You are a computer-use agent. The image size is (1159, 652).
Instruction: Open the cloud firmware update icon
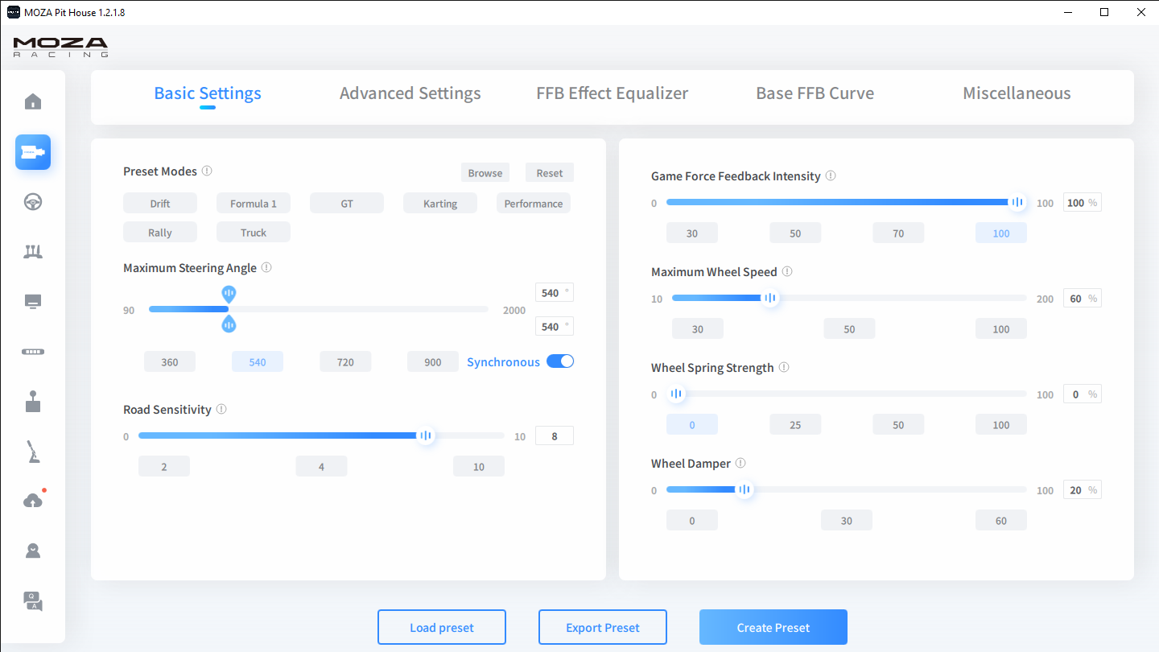click(x=33, y=501)
